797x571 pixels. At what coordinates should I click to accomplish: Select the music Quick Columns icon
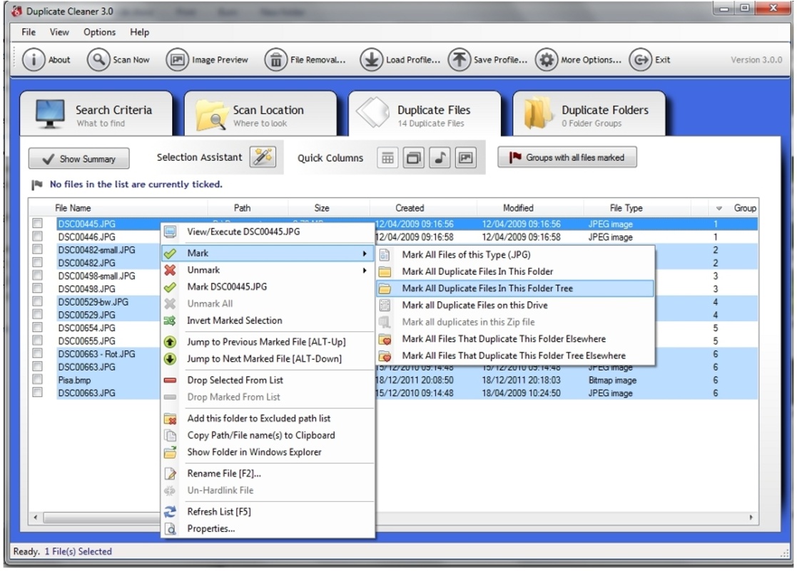point(440,158)
